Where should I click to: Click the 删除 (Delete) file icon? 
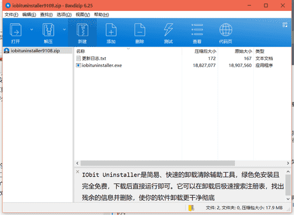pos(140,30)
